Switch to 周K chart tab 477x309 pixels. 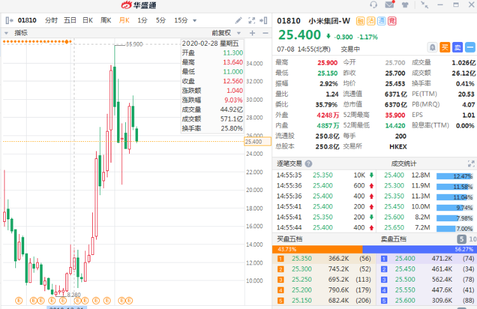tap(106, 20)
